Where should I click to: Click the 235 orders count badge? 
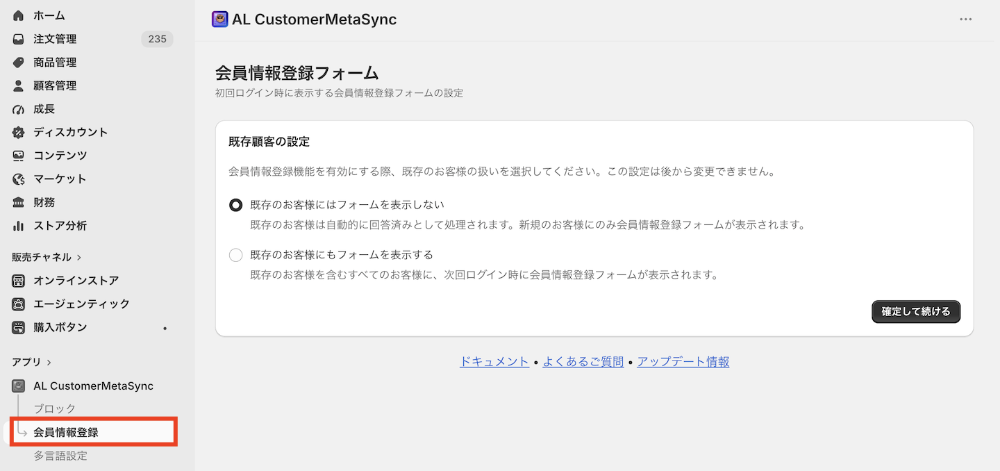[157, 39]
